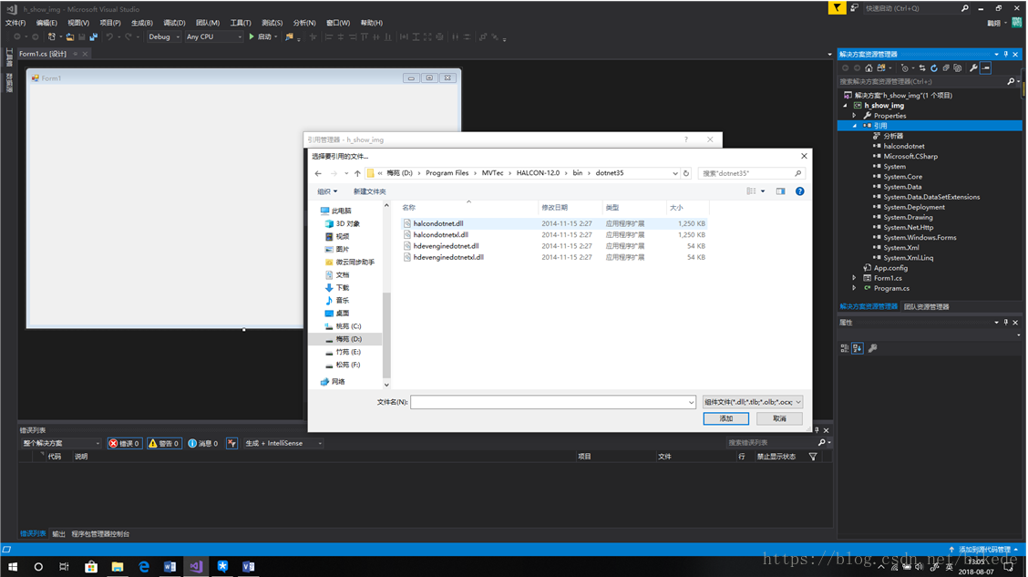1028x577 pixels.
Task: Click the Windows Start button
Action: pos(13,566)
